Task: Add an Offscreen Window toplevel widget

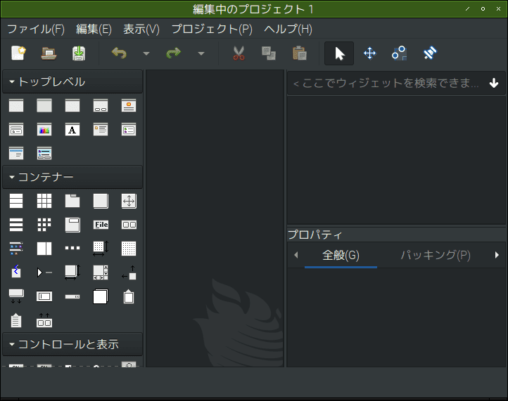Action: 44,106
